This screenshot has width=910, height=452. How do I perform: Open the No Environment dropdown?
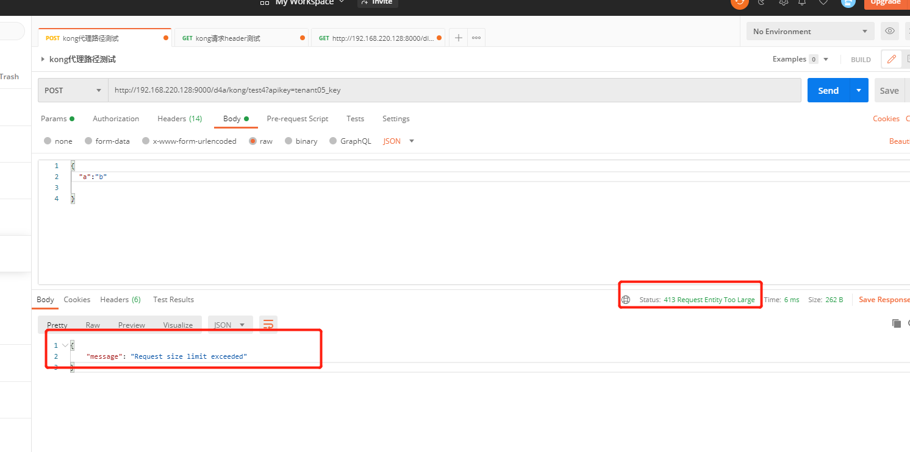[x=810, y=31]
